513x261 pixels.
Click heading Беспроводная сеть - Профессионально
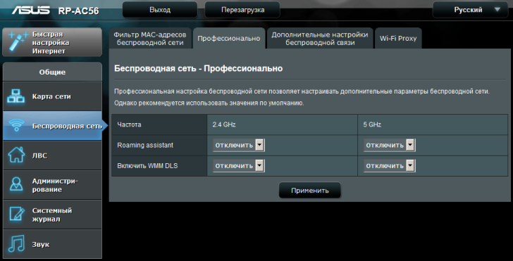198,69
